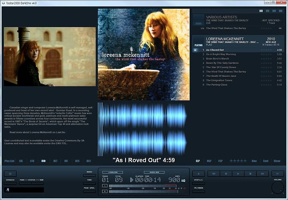Screen dimensions: 288x200
Task: Switch to the LIB tab
Action: click(x=21, y=161)
